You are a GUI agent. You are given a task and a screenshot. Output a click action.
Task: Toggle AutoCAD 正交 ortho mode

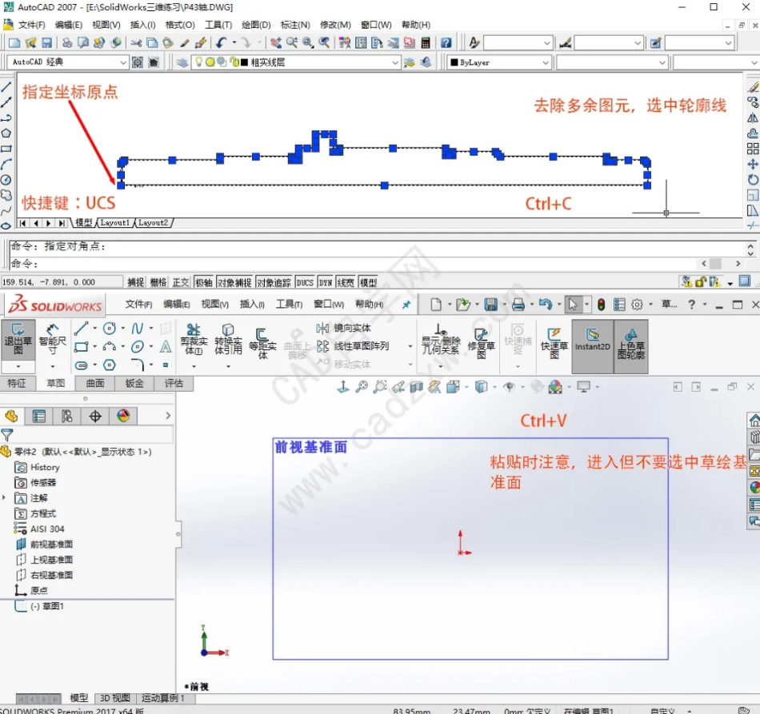pyautogui.click(x=180, y=282)
